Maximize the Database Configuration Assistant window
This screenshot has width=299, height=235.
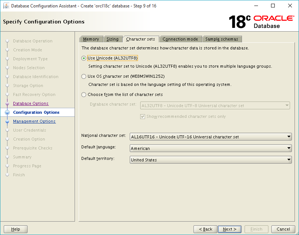click(273, 6)
